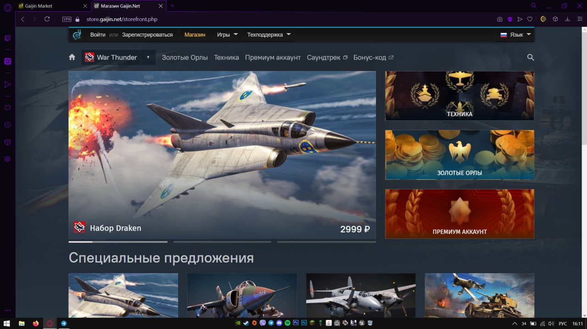The height and width of the screenshot is (329, 587).
Task: Click the VPN badge in the address bar
Action: [67, 19]
